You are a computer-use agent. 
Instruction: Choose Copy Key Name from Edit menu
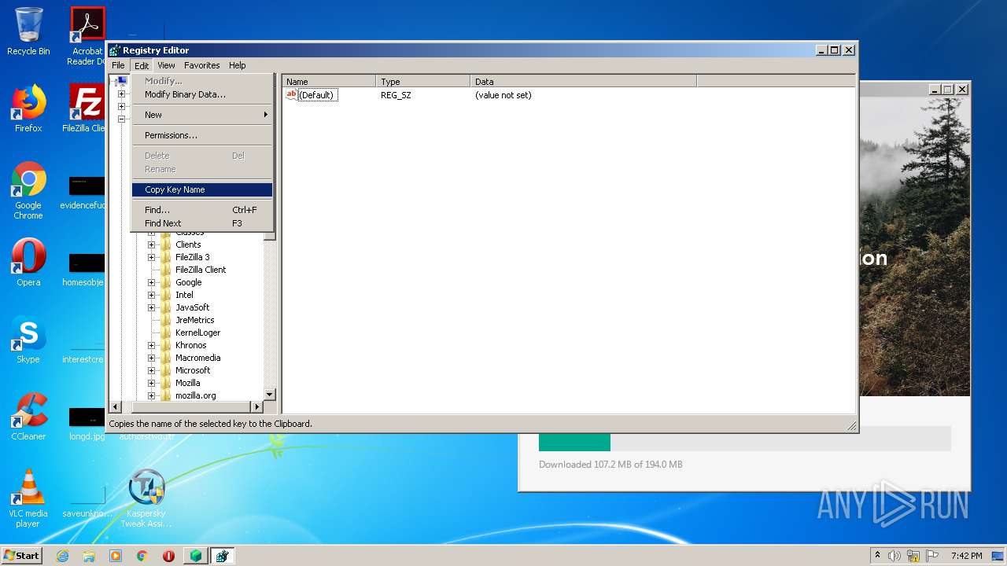point(202,189)
